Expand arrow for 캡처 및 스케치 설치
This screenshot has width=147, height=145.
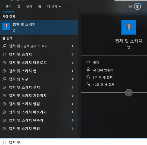pos(73,88)
